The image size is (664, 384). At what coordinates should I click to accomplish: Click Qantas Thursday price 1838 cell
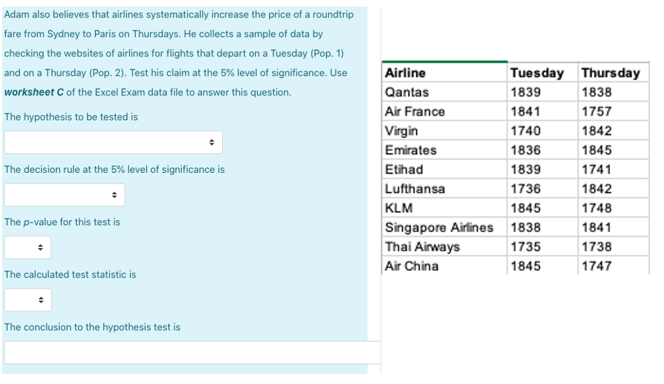coord(613,91)
